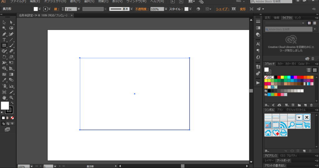Select the shopping cart symbol
This screenshot has height=168, width=319.
point(307,125)
